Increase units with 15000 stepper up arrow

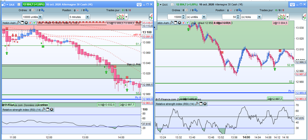pos(184,16)
